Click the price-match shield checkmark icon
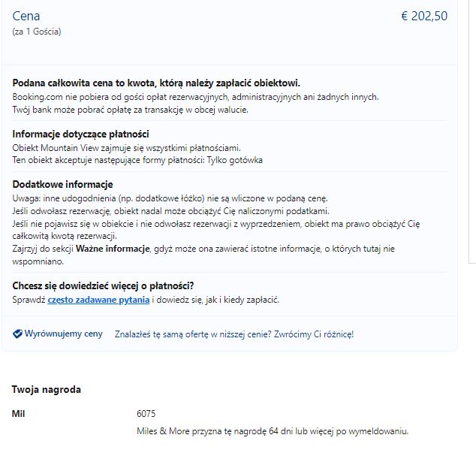Viewport: 476px width, 453px height. 17,334
